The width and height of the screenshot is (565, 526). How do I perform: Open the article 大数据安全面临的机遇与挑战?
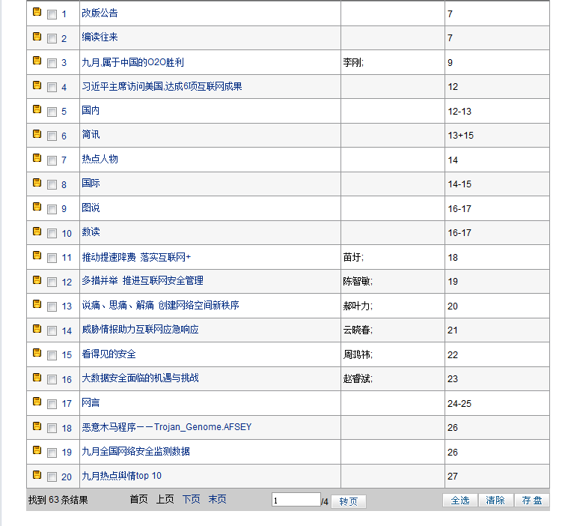point(140,378)
